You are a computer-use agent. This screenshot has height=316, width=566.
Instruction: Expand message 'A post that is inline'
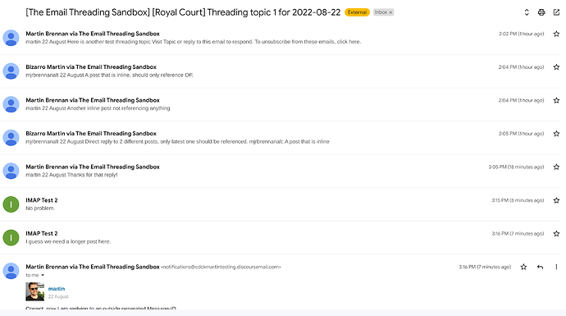pos(280,71)
